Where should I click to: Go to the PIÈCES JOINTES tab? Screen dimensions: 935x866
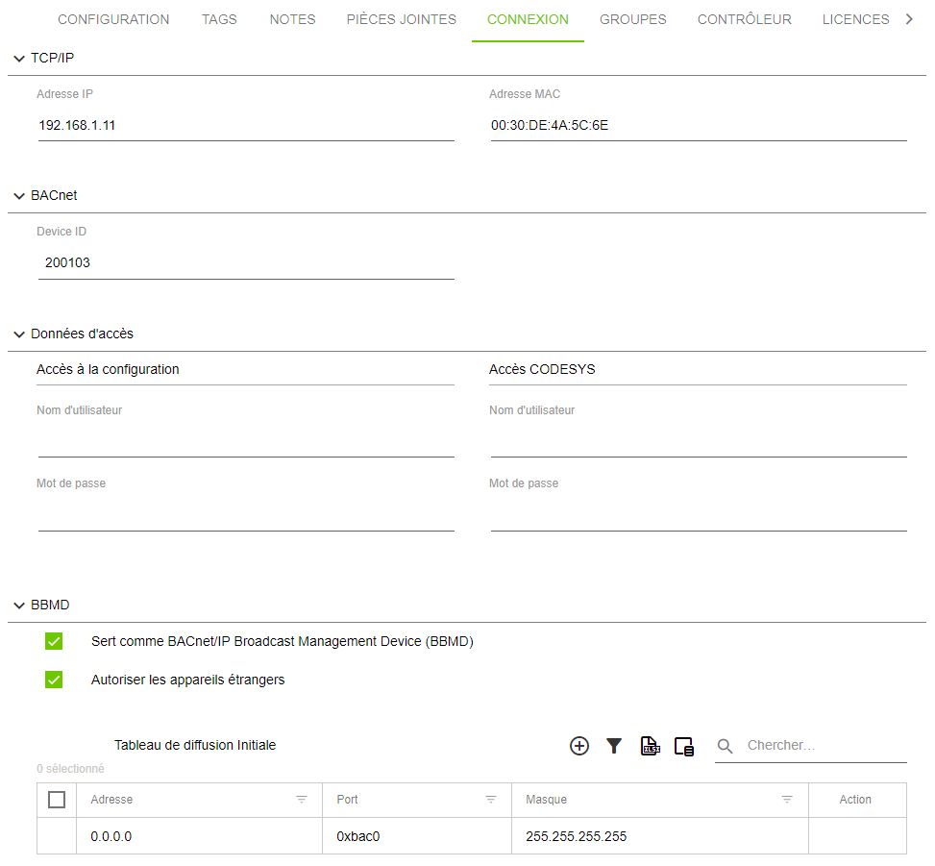point(402,19)
